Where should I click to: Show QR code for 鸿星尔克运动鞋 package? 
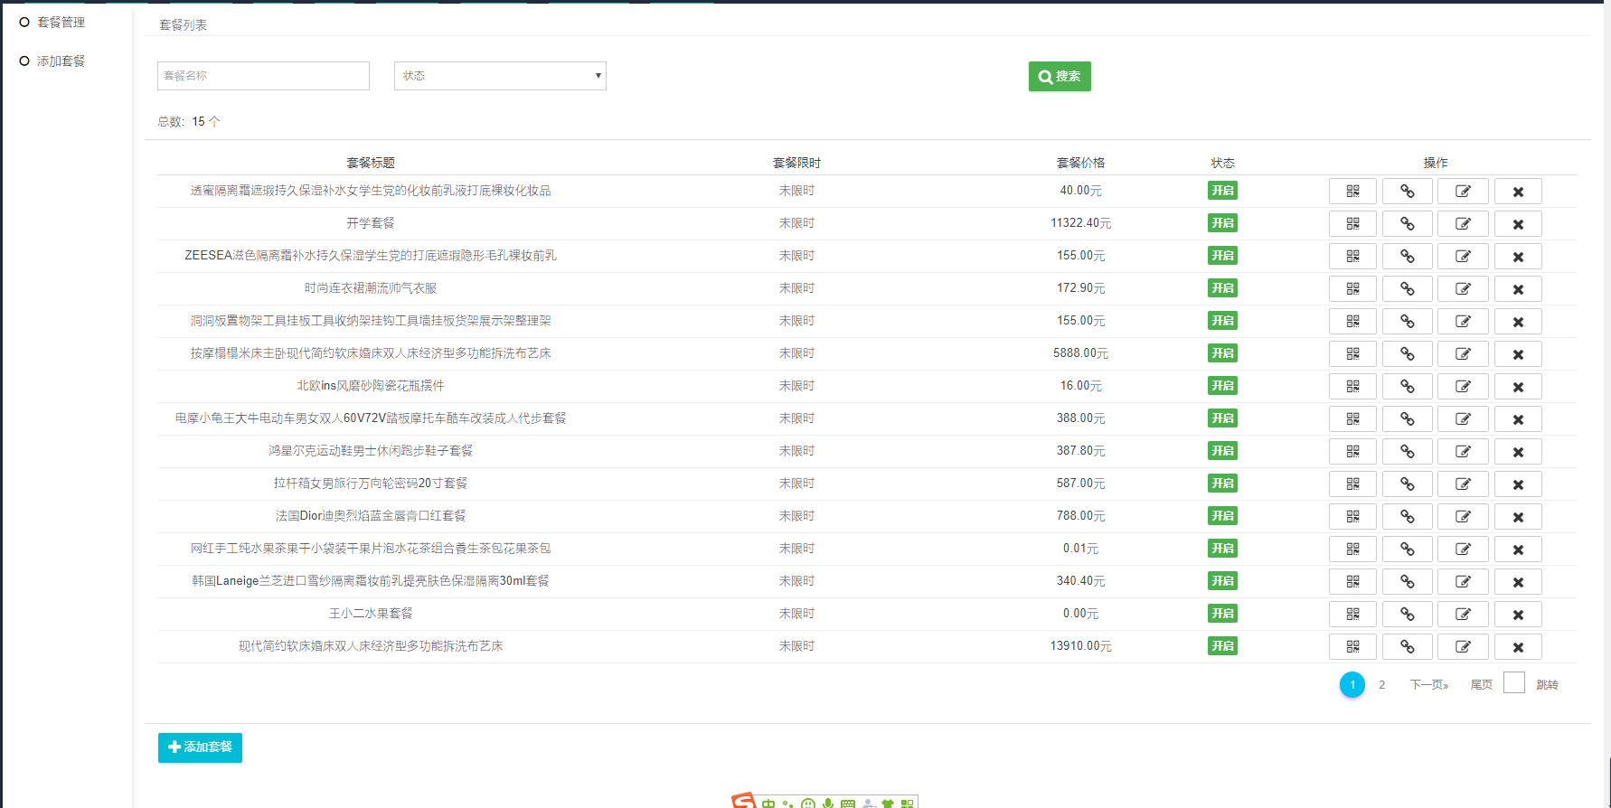point(1352,451)
